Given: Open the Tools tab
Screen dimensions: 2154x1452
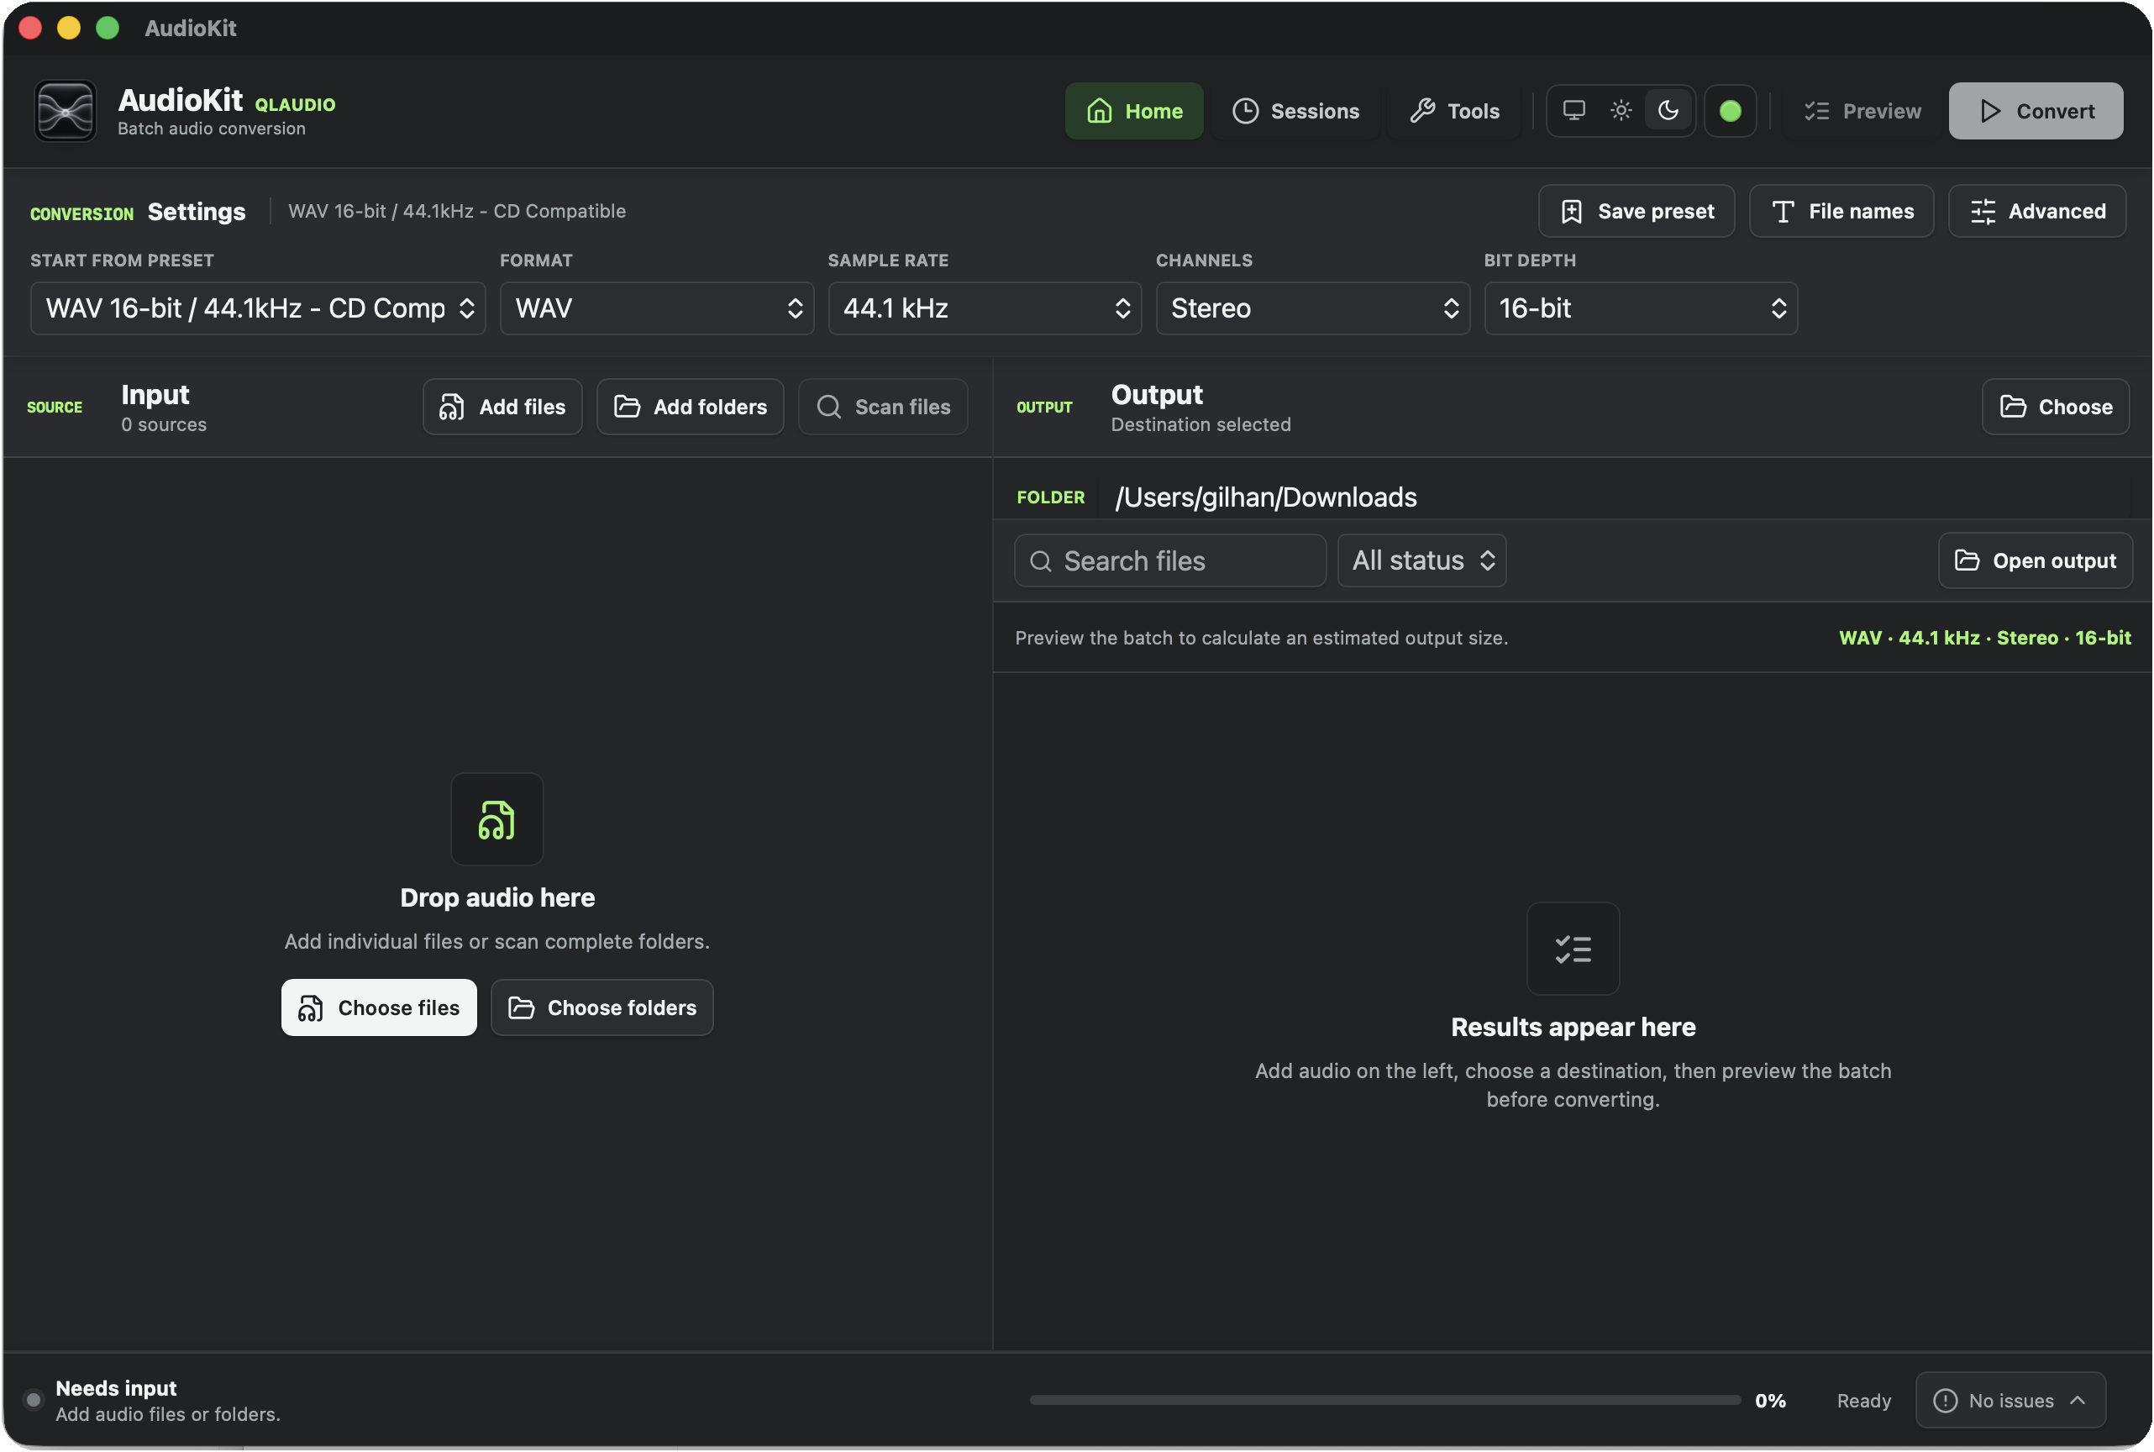Looking at the screenshot, I should click(1454, 111).
